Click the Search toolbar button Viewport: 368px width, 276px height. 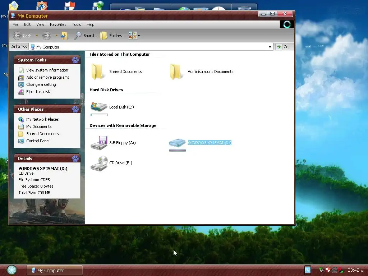click(85, 36)
